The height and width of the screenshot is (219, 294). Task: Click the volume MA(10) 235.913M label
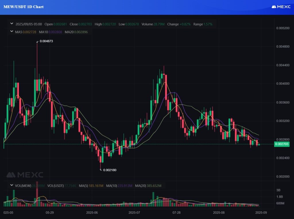click(119, 186)
